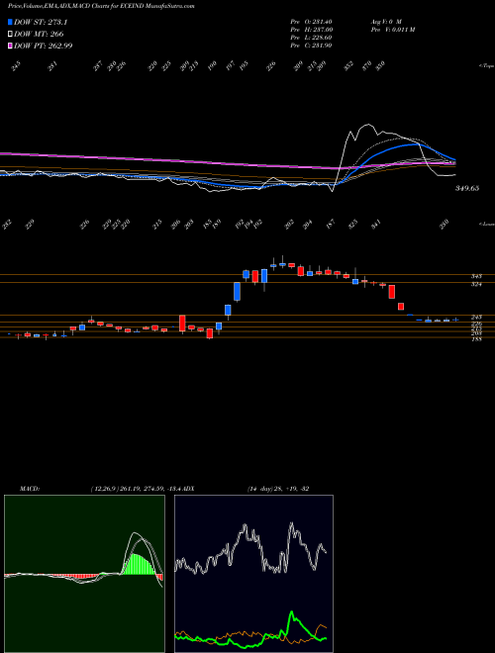Click the 324 price level label
The image size is (495, 653).
[476, 284]
